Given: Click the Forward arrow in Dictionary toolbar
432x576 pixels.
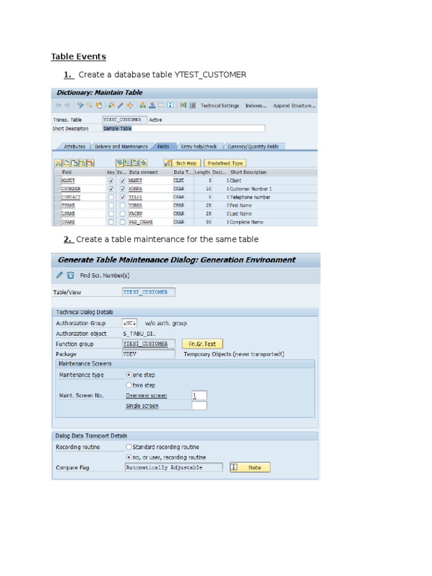Looking at the screenshot, I should [x=67, y=105].
